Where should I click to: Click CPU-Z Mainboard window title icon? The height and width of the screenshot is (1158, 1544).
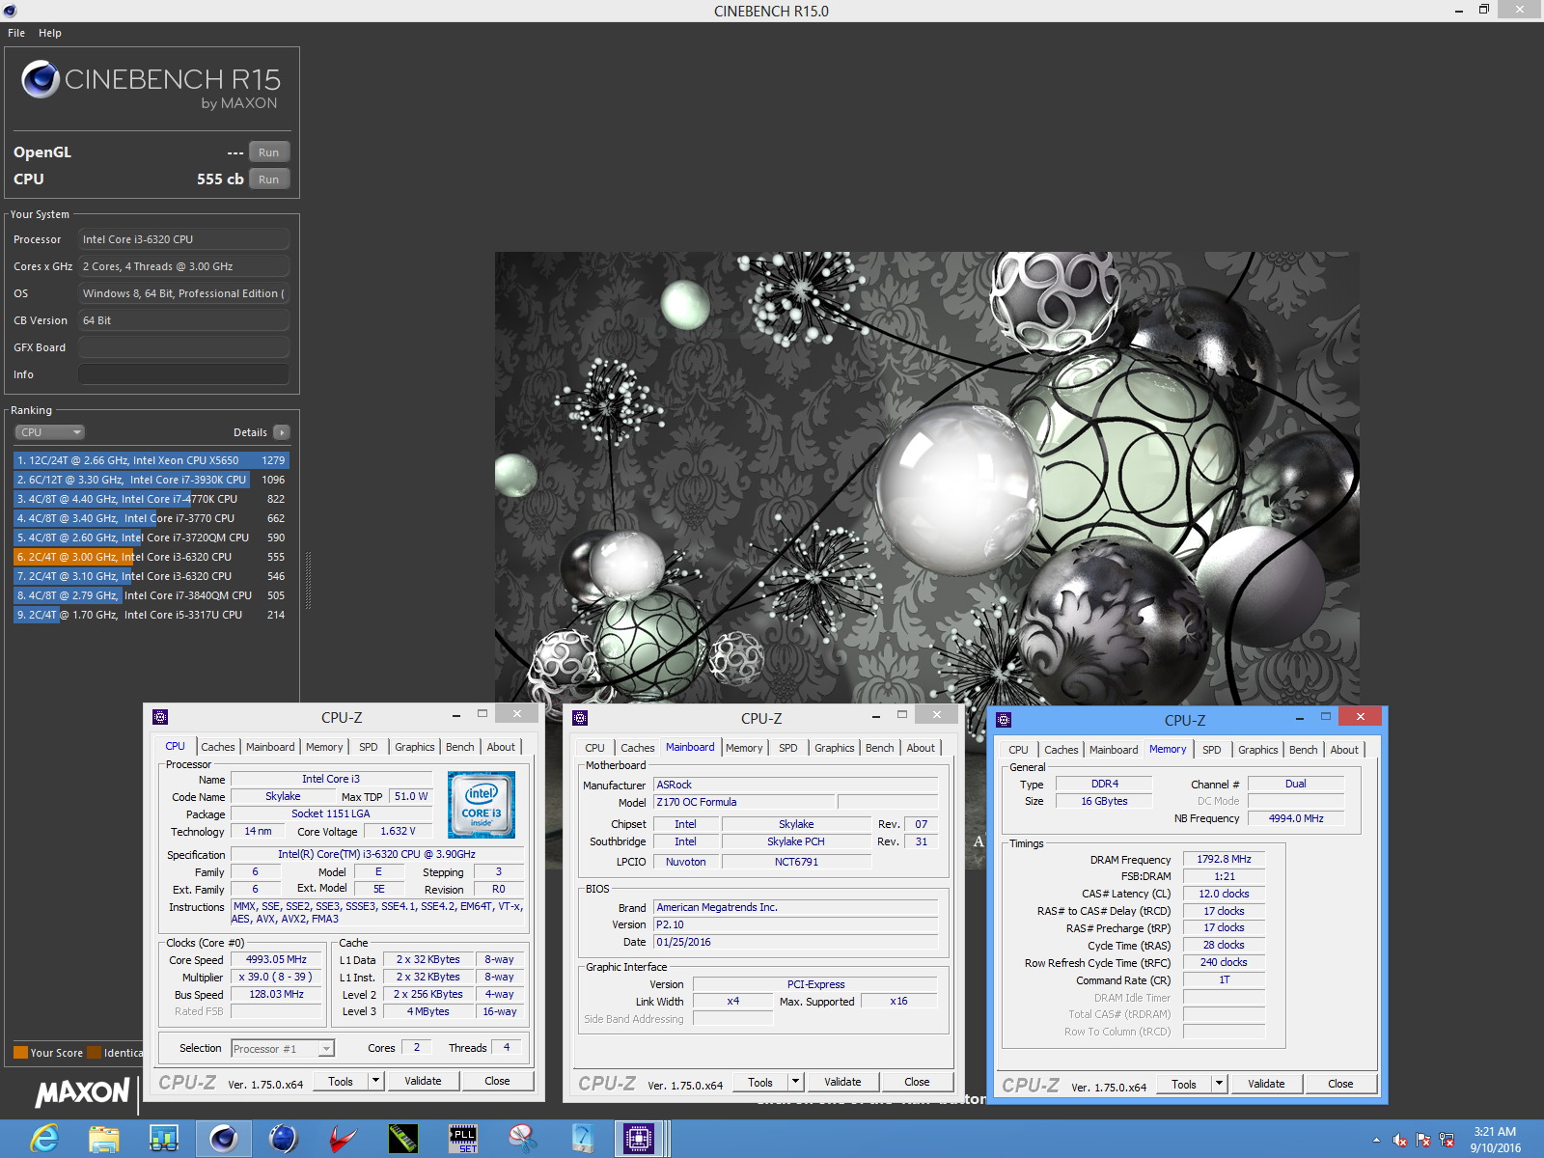(x=580, y=718)
